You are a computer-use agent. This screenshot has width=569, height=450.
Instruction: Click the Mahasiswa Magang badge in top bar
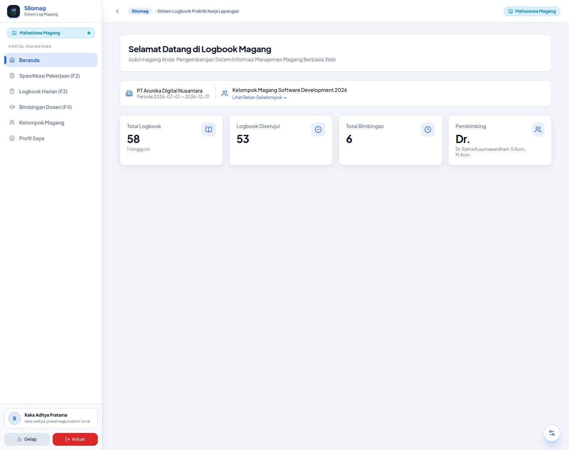(x=532, y=11)
